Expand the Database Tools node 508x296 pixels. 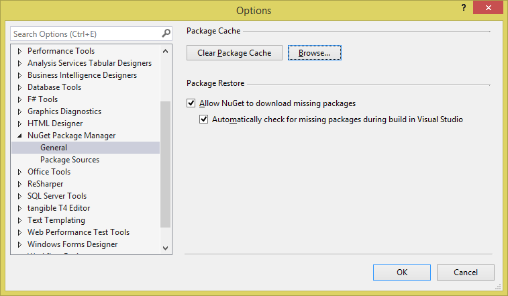19,87
